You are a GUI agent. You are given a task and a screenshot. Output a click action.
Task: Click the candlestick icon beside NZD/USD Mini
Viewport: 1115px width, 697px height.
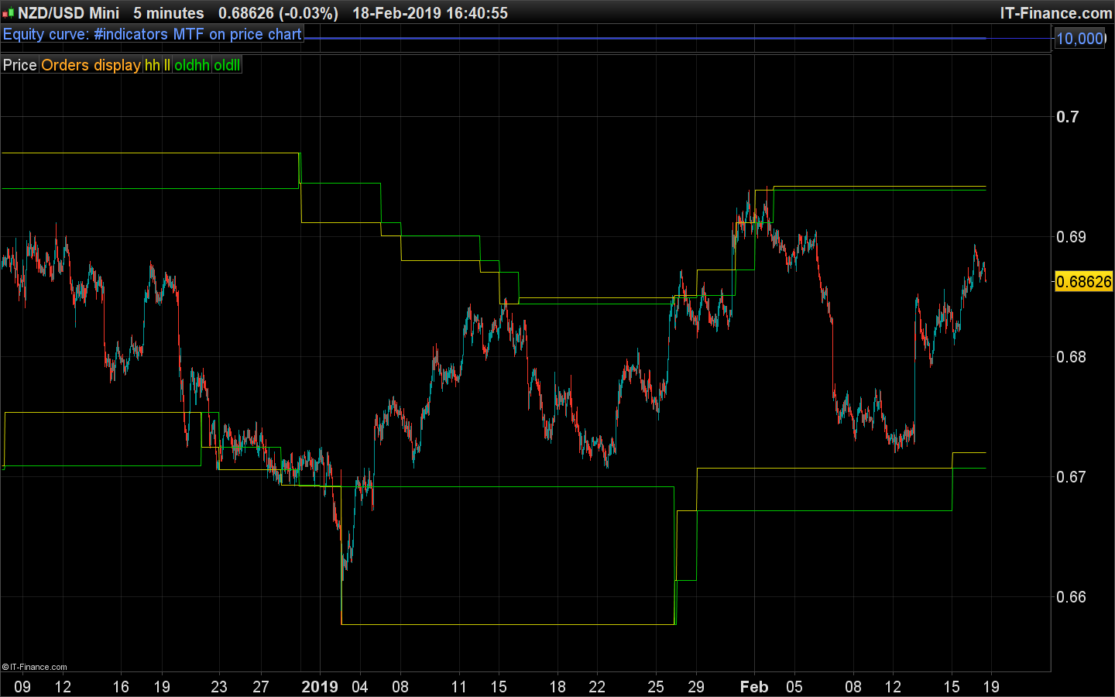[x=9, y=13]
